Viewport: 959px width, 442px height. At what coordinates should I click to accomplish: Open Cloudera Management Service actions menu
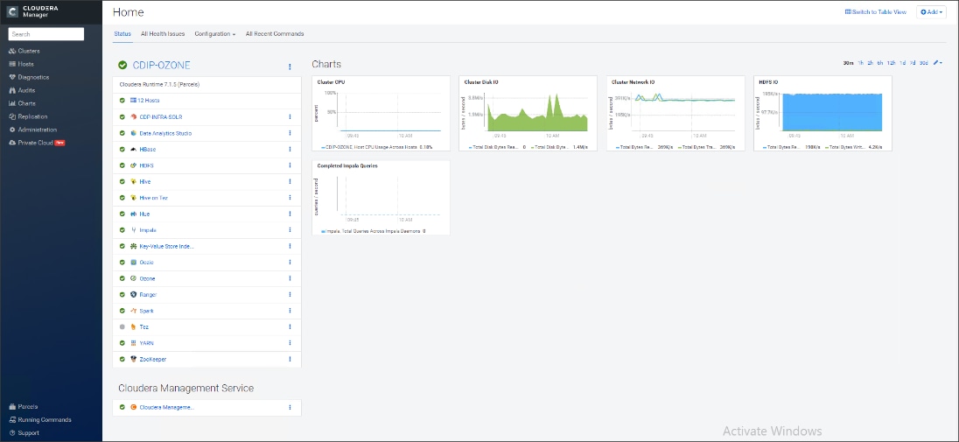click(x=290, y=407)
